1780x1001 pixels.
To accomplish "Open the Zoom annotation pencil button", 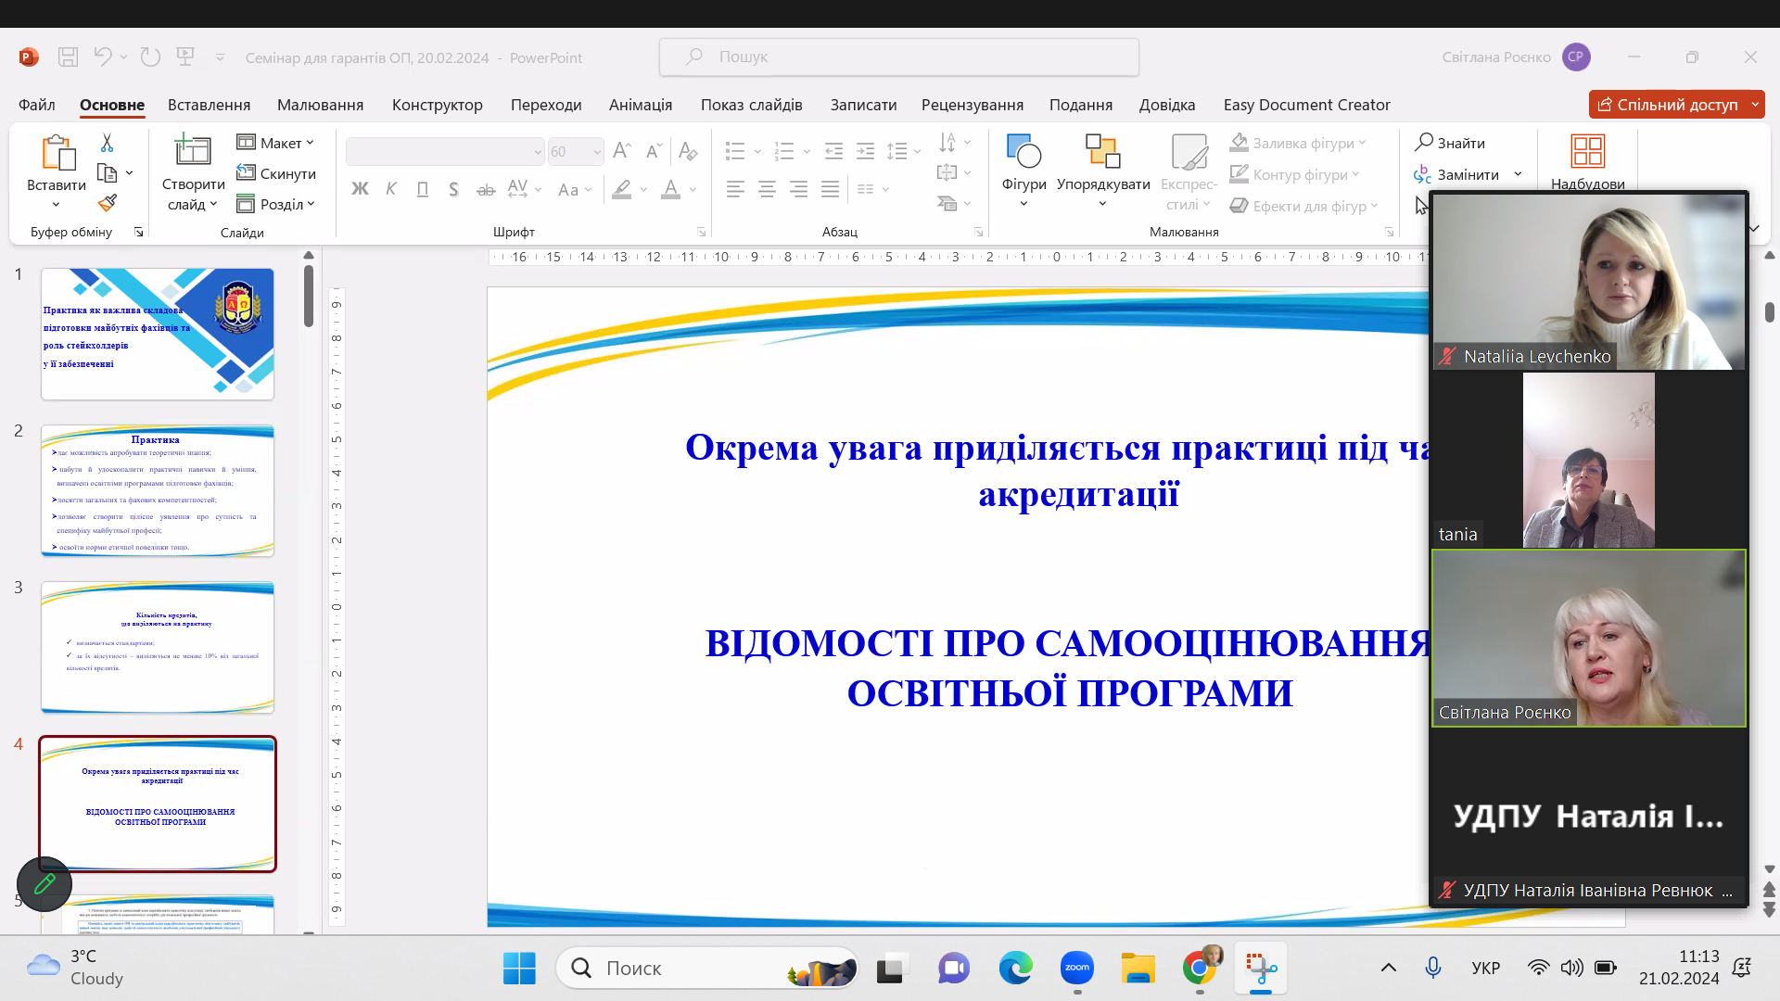I will pyautogui.click(x=44, y=884).
